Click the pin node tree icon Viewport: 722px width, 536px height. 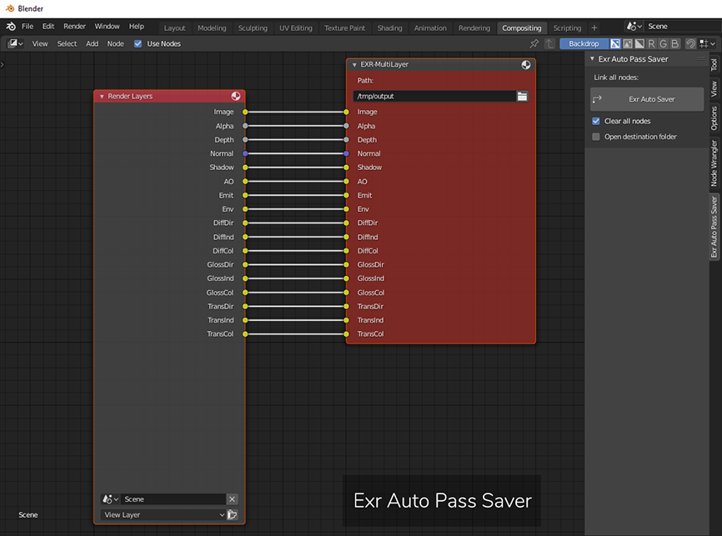(x=534, y=43)
